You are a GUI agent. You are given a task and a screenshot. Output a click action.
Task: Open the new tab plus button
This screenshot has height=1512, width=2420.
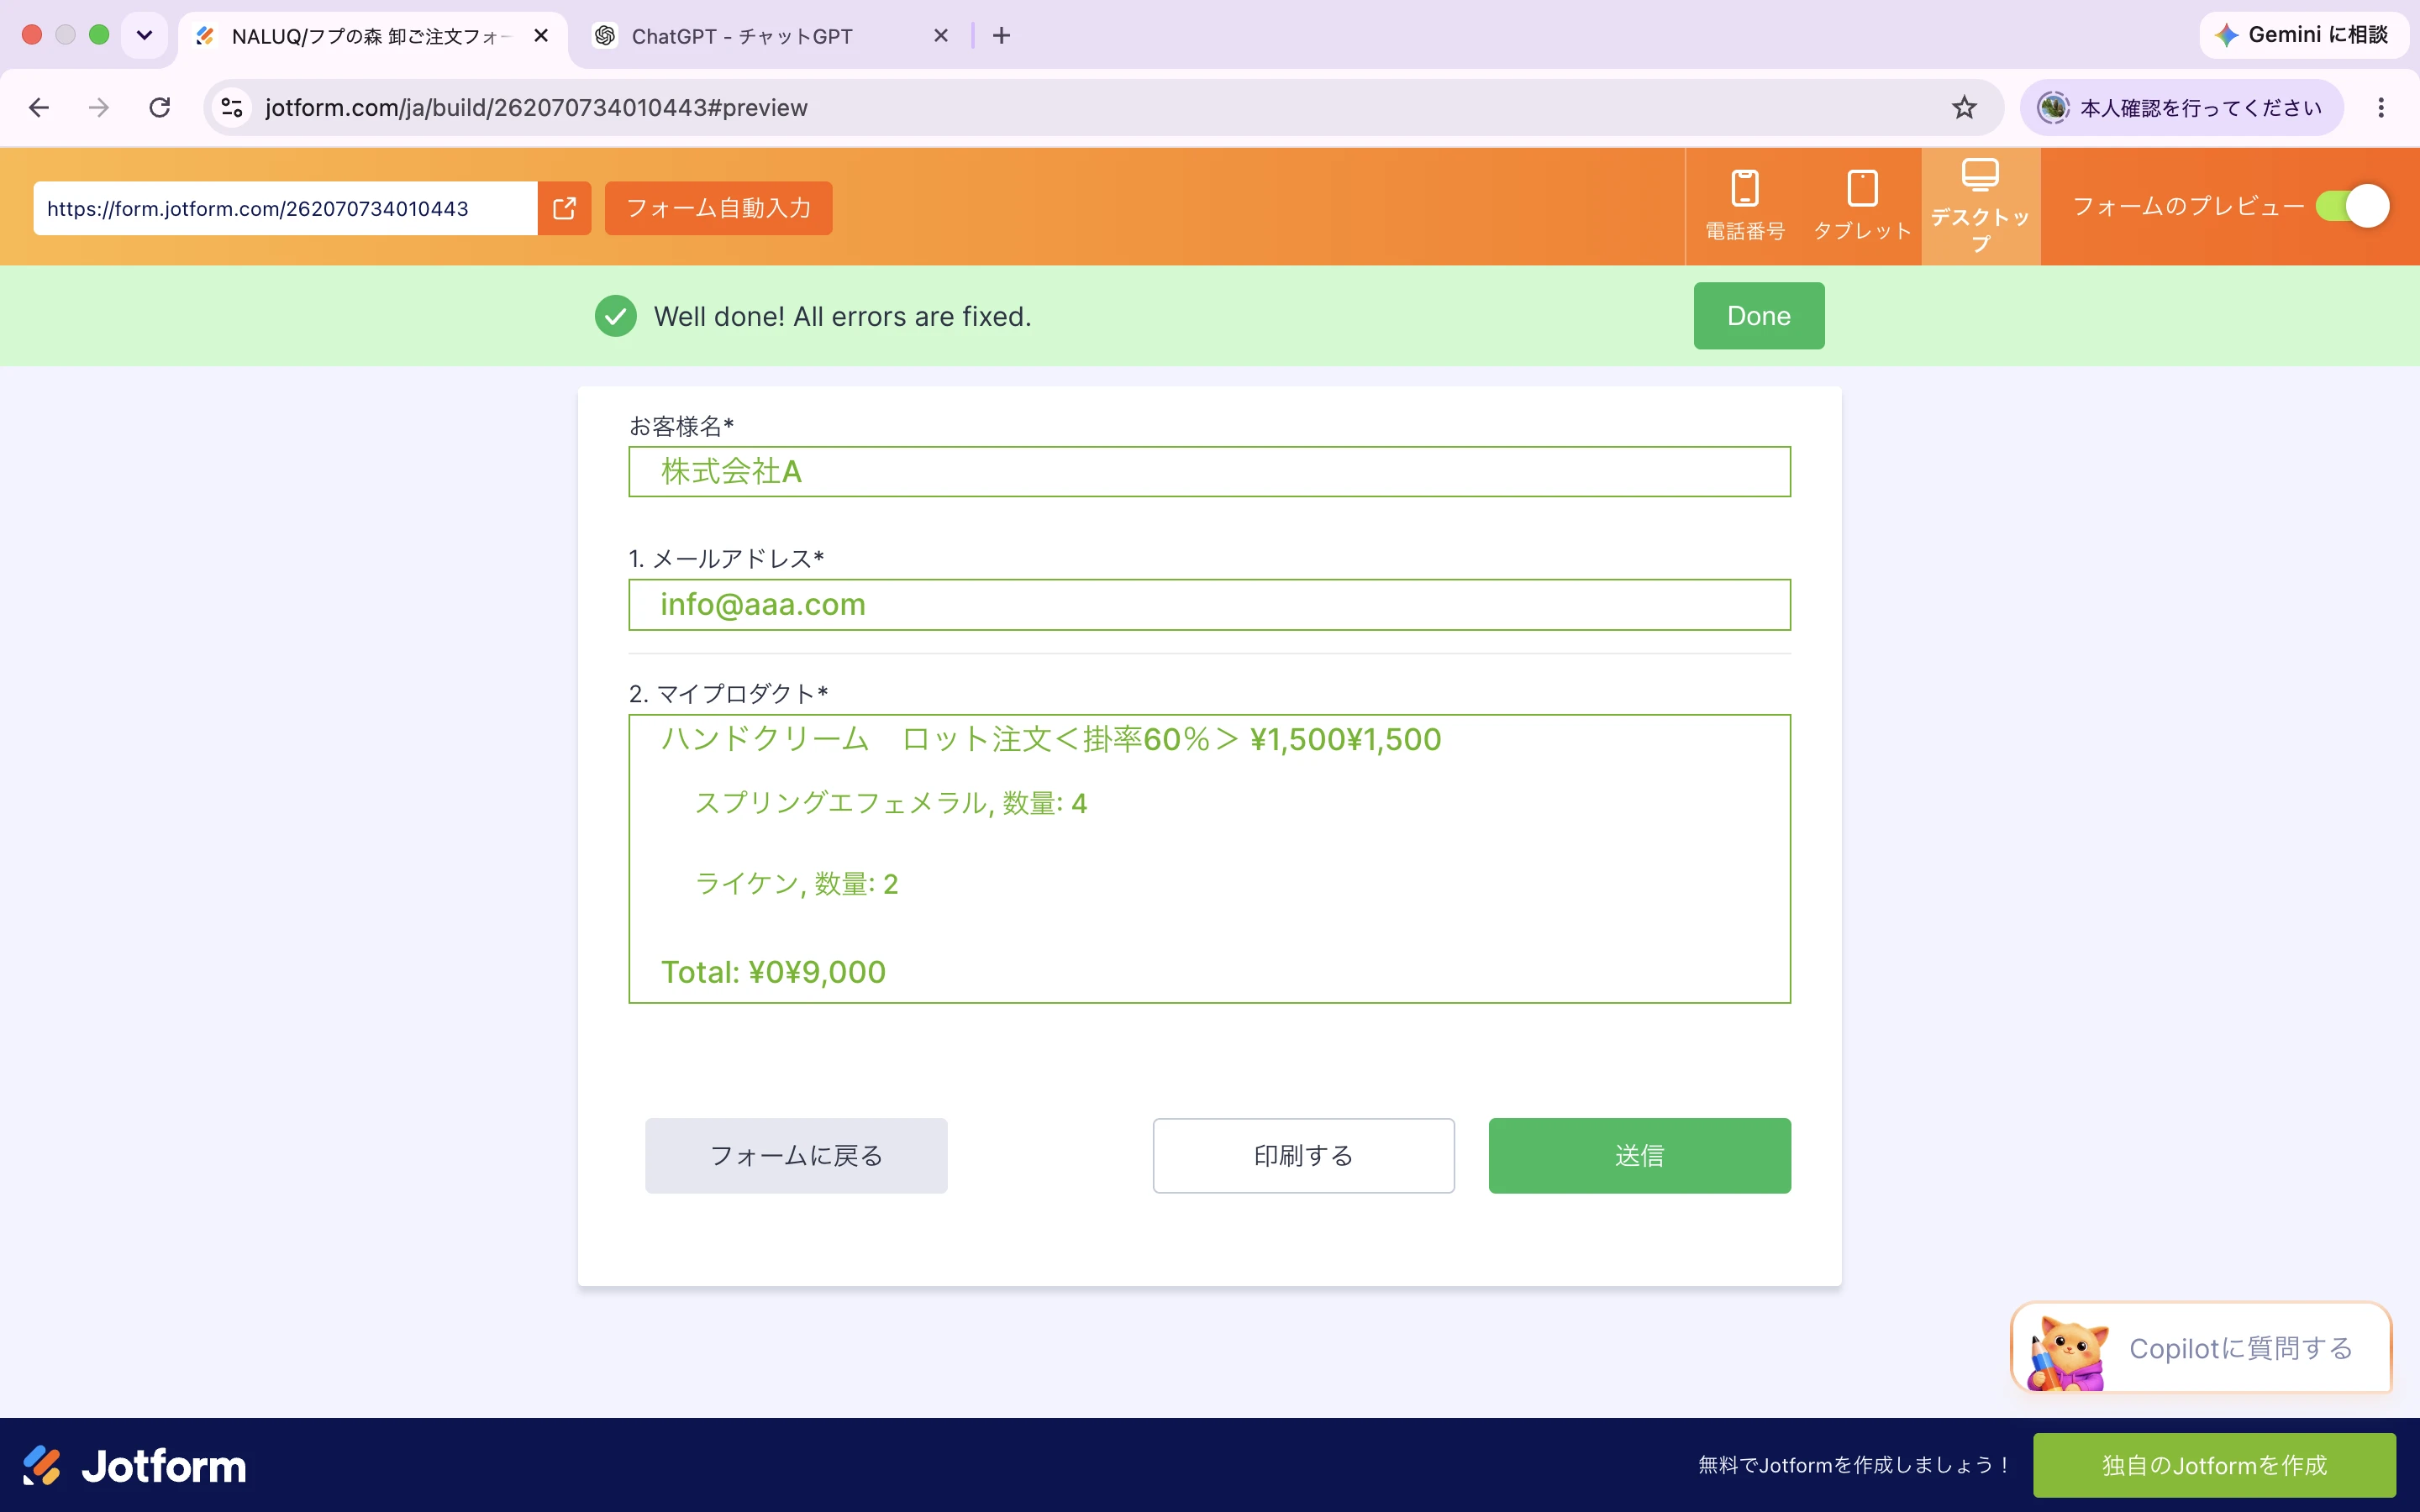pyautogui.click(x=1001, y=36)
